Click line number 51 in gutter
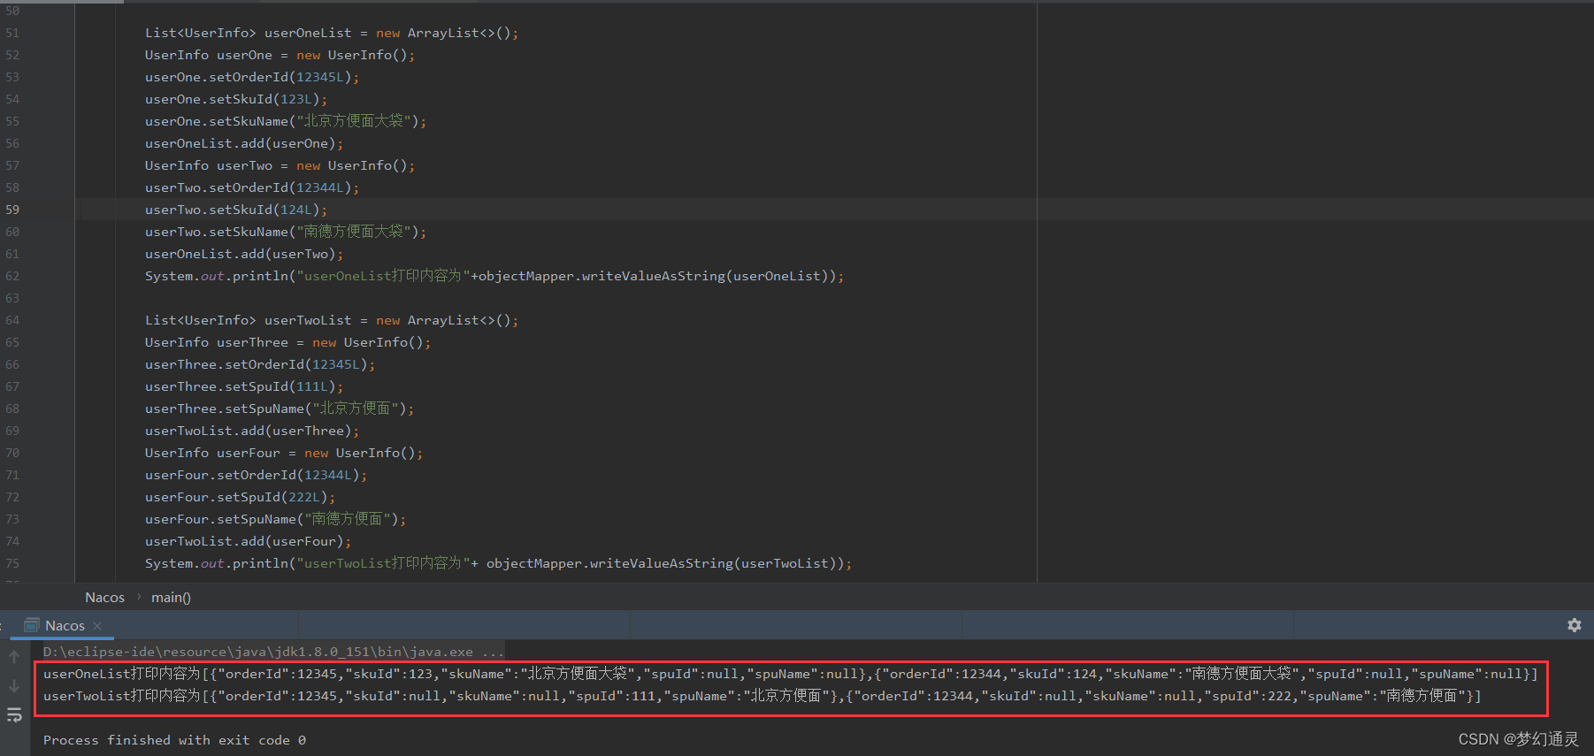Image resolution: width=1594 pixels, height=756 pixels. coord(12,33)
